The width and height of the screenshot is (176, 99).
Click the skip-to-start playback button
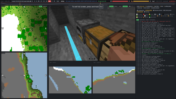[35, 1]
